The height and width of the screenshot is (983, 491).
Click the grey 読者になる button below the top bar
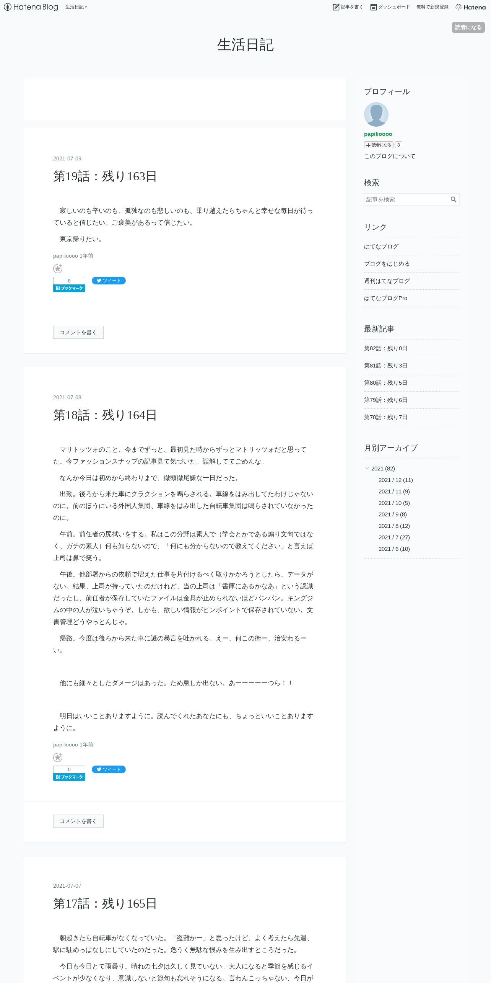tap(468, 27)
